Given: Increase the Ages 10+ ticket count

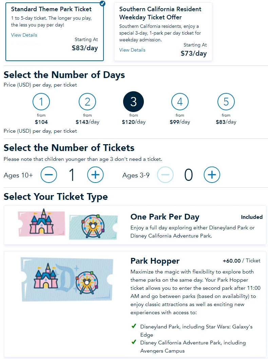Looking at the screenshot, I should [x=95, y=175].
